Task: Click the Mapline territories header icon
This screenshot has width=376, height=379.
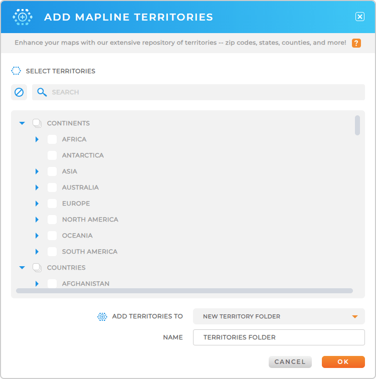Action: pos(23,17)
